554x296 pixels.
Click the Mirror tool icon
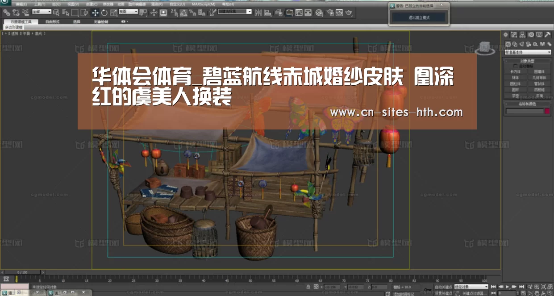(258, 13)
